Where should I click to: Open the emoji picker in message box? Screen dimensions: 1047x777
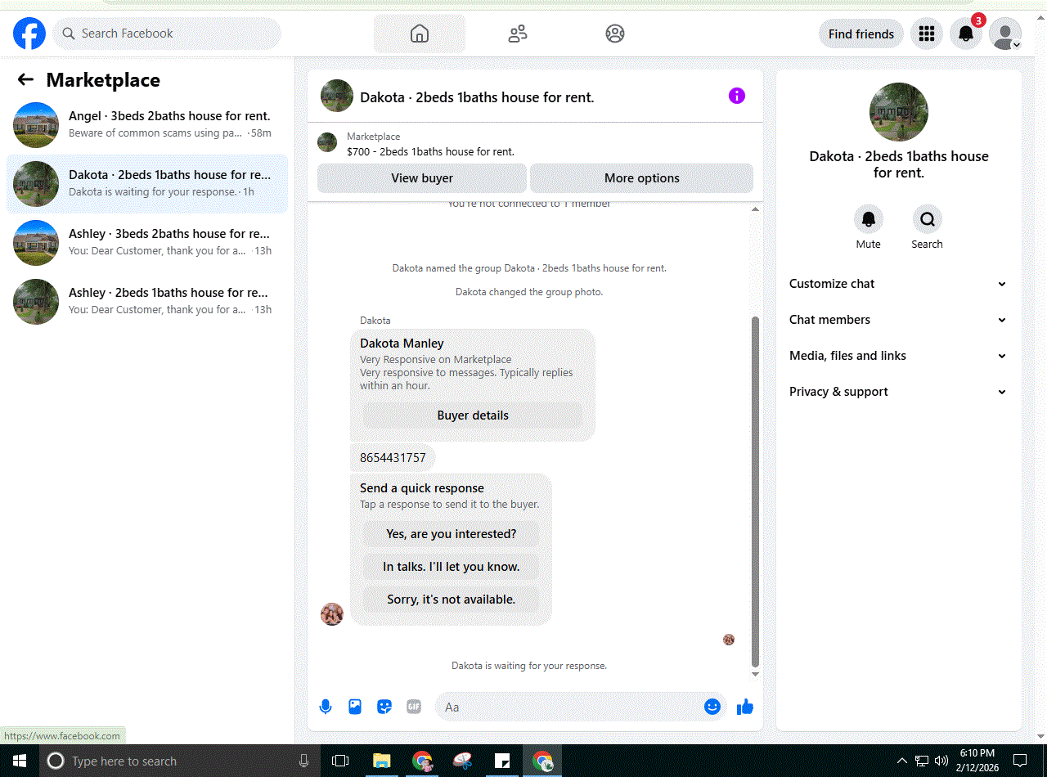[712, 707]
